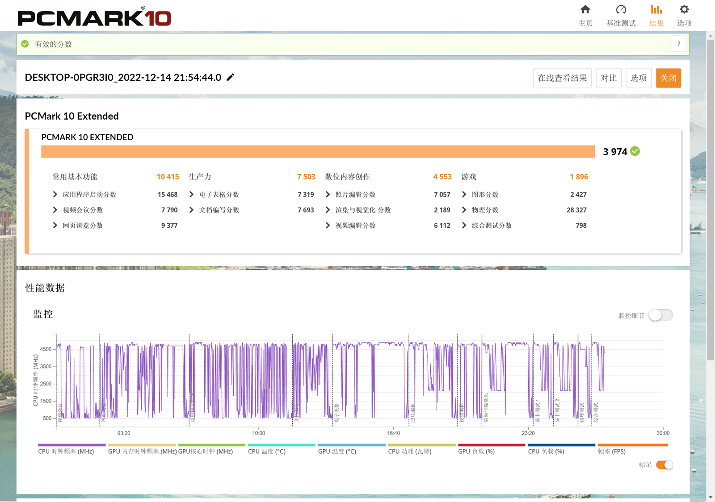Click the CPU 时钟频率 purple legend swatch
Viewport: 715px width, 502px height.
[x=71, y=445]
